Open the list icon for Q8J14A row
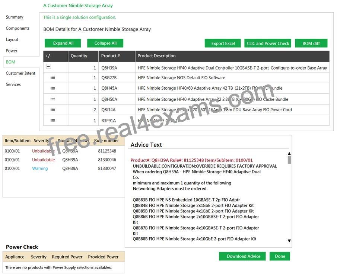 (x=53, y=110)
